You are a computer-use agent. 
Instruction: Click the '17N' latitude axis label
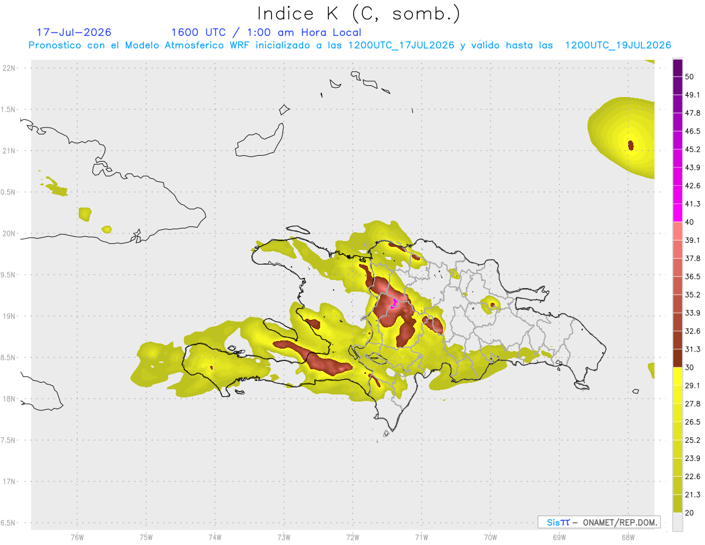coord(9,482)
